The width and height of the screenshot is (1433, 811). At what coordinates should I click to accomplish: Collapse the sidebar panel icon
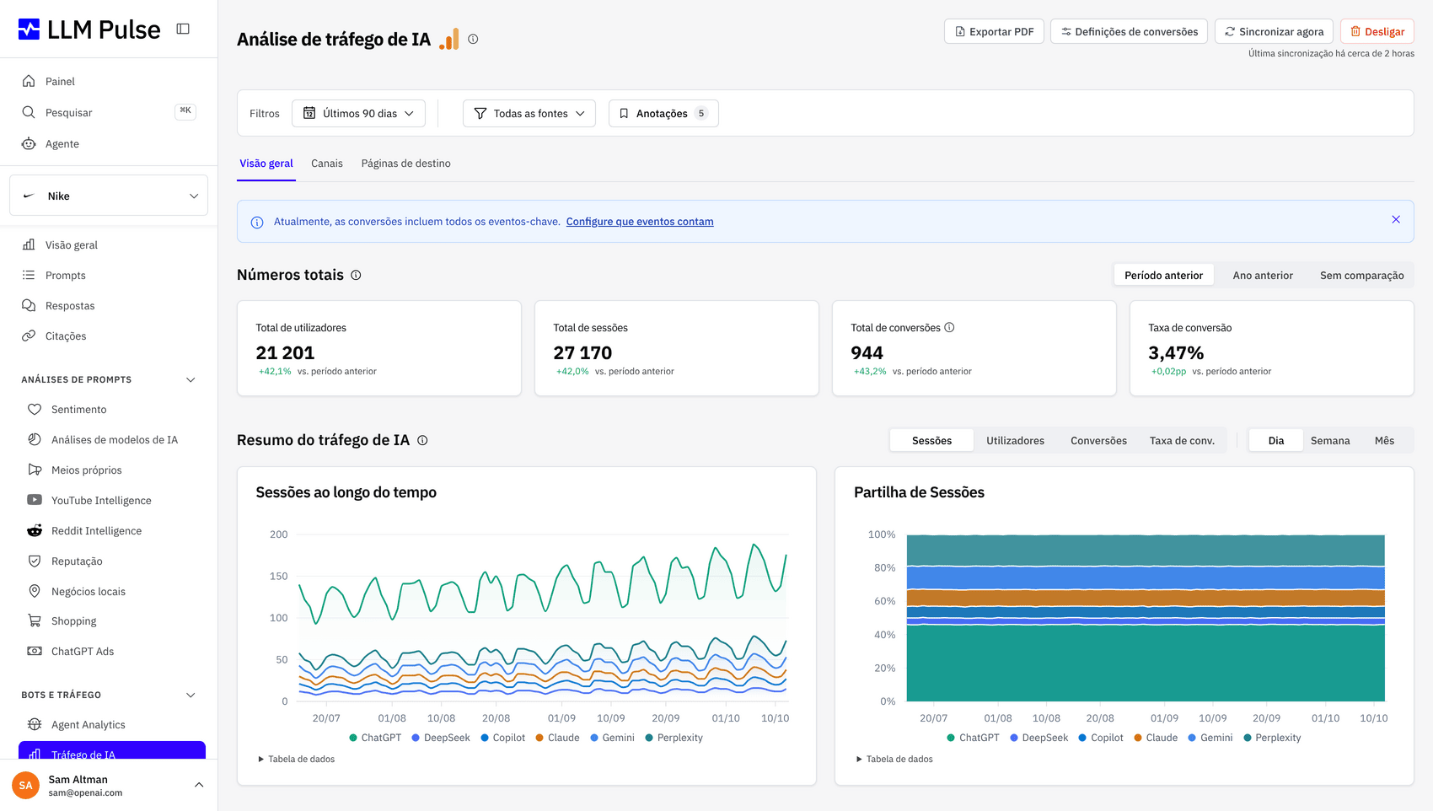183,29
